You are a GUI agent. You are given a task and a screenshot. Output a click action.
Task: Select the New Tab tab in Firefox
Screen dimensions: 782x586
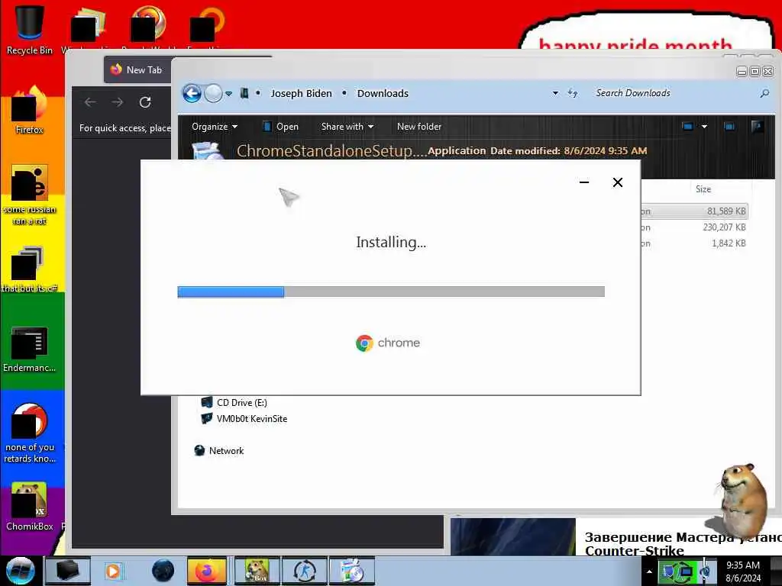point(137,69)
